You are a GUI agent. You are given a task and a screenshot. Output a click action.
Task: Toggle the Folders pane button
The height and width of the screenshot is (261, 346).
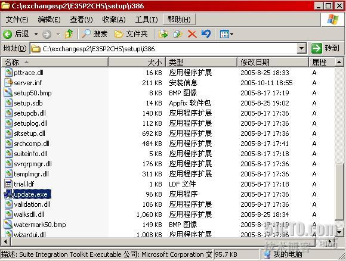pos(131,34)
